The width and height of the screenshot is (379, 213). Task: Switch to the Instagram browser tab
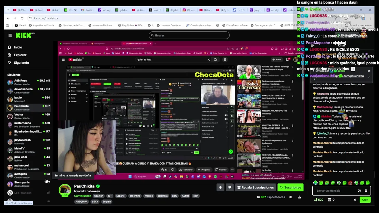189,10
